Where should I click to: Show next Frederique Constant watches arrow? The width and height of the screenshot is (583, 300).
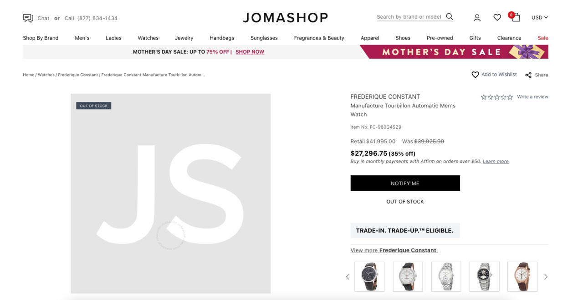click(546, 277)
